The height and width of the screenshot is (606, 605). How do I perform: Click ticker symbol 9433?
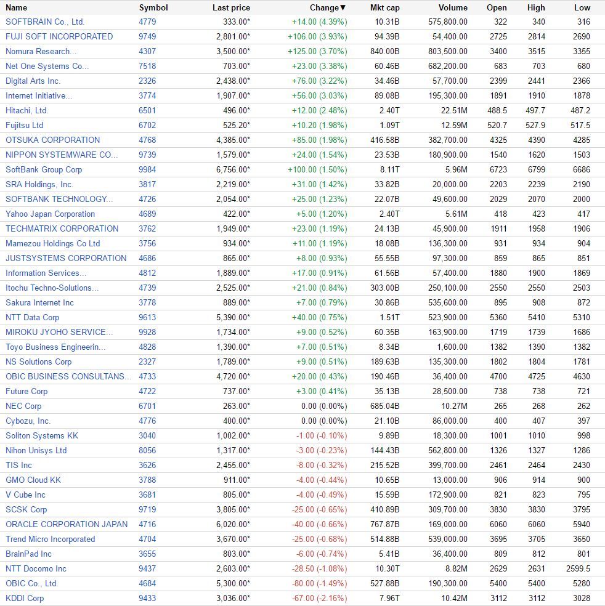pos(147,598)
